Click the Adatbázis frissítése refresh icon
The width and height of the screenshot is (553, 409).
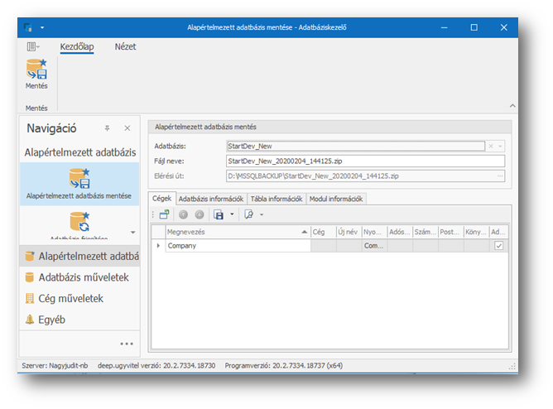(x=79, y=220)
